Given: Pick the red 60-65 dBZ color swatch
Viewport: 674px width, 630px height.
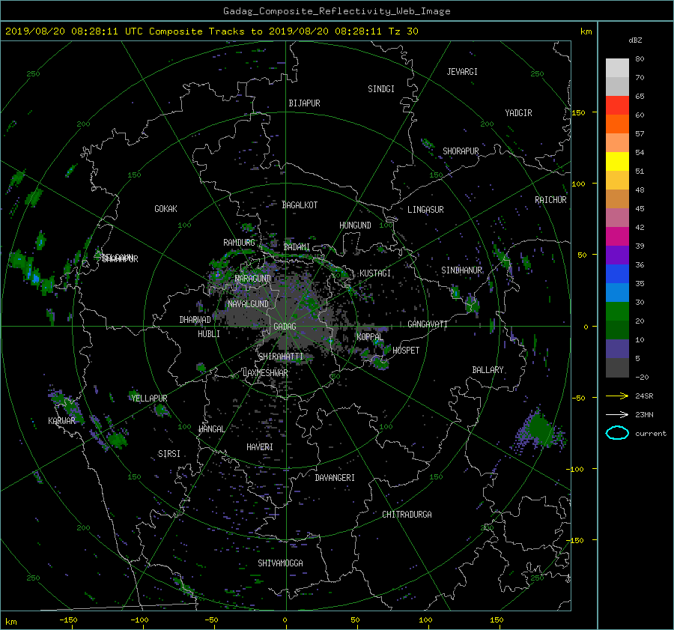Looking at the screenshot, I should coord(617,106).
